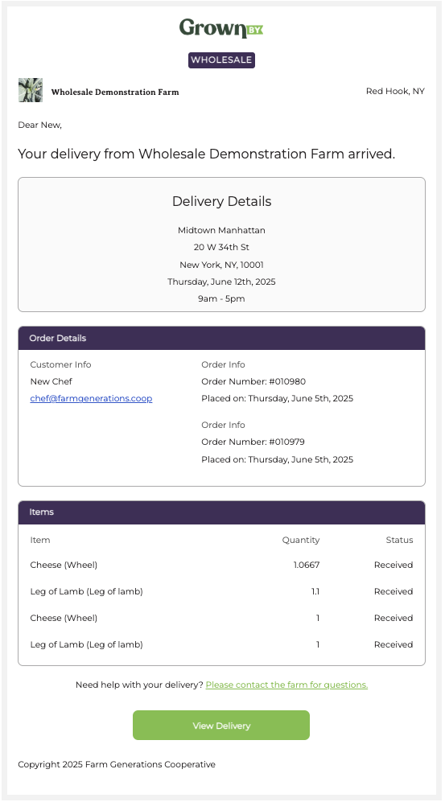Click the first Cheese (Wheel) item row

(221, 566)
